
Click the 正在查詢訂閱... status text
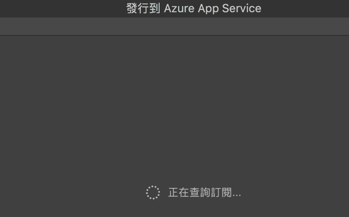point(204,192)
